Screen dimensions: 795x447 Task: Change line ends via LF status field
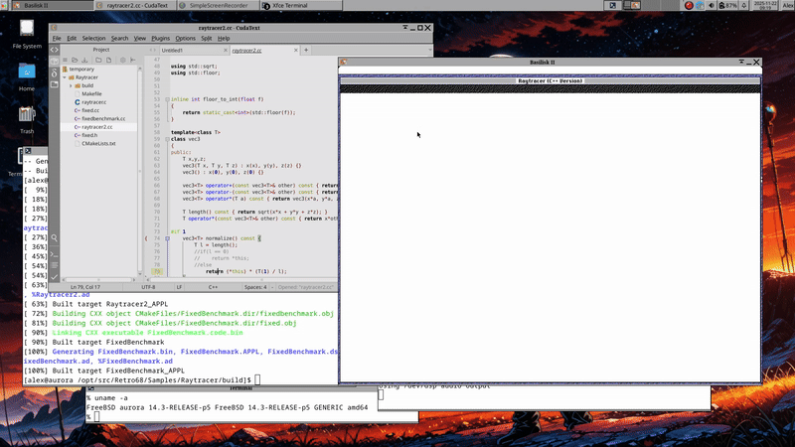coord(179,287)
